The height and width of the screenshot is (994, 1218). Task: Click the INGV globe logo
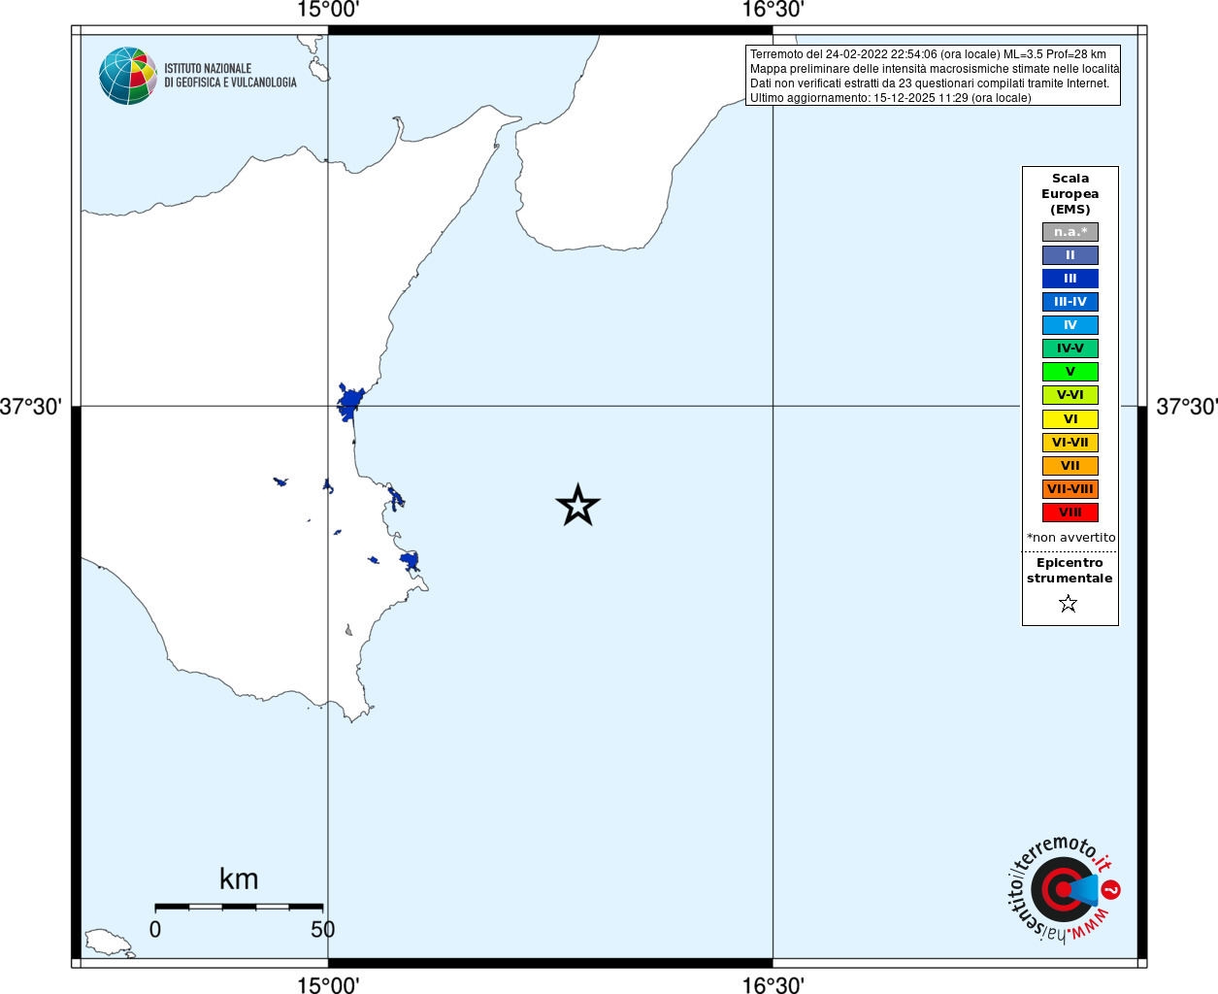tap(128, 76)
